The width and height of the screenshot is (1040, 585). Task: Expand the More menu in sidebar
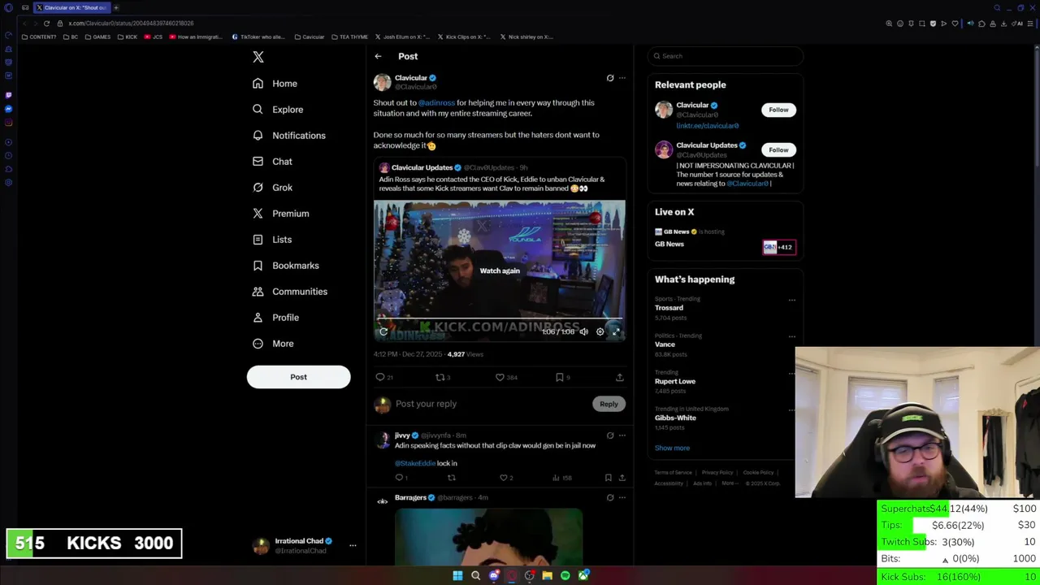click(x=273, y=344)
